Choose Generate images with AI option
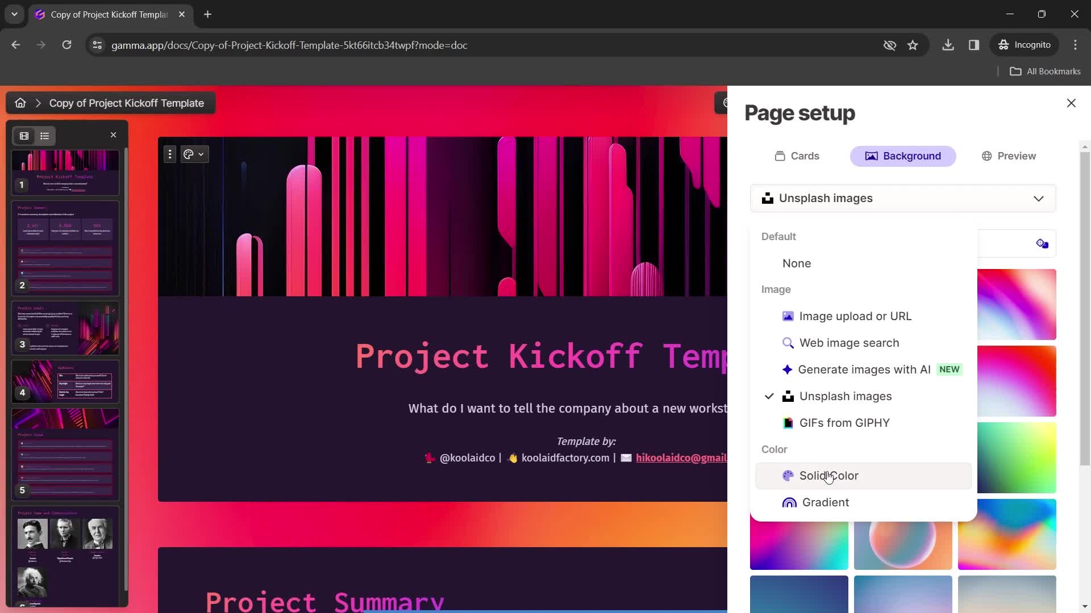The width and height of the screenshot is (1091, 613). point(864,370)
